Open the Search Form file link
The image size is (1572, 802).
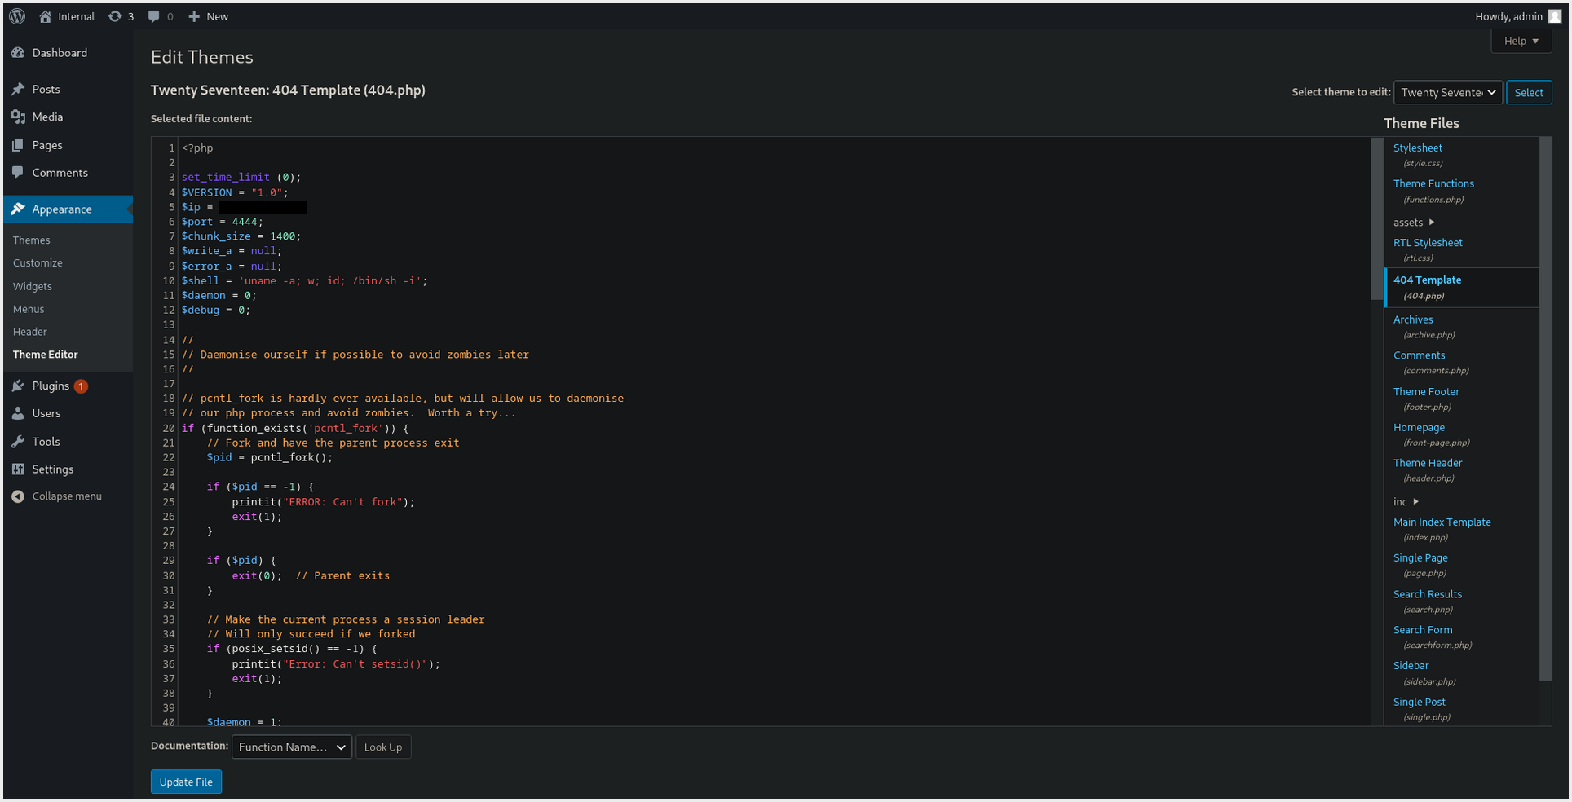[x=1423, y=630]
